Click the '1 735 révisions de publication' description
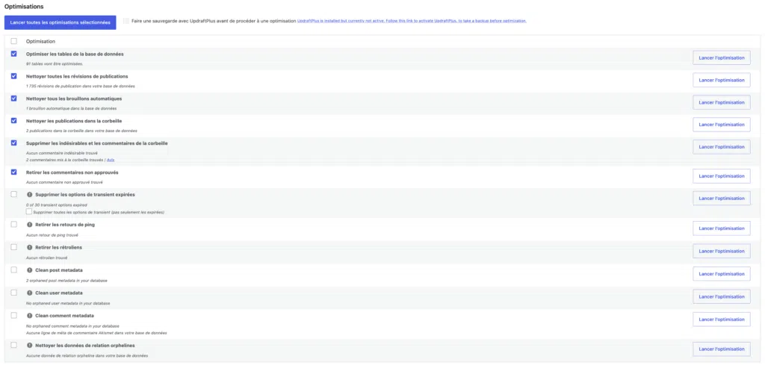 pos(81,87)
